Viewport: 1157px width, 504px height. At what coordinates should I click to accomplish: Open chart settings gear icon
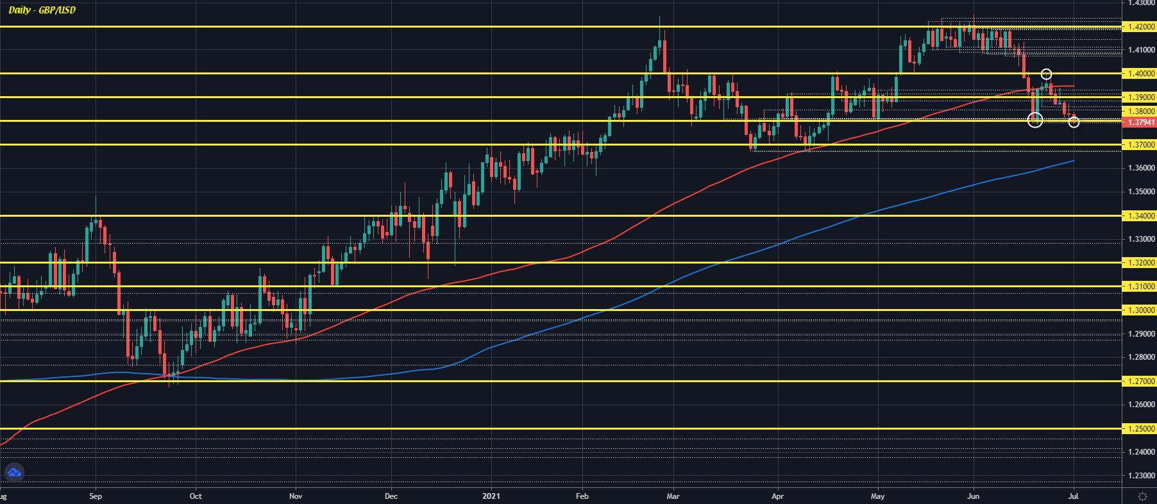(1142, 496)
